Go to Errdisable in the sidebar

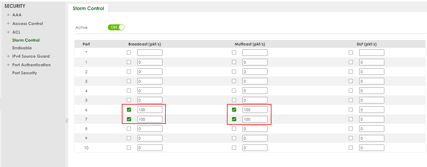coord(22,48)
